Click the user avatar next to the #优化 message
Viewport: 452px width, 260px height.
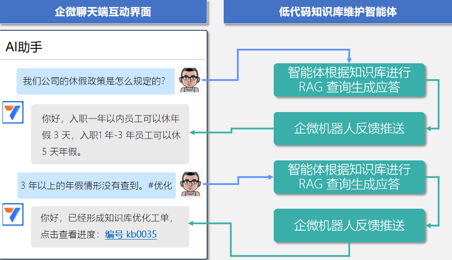click(x=190, y=184)
